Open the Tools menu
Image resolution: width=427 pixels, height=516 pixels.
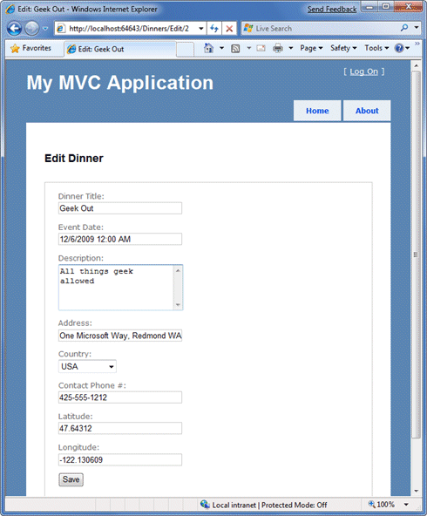(x=376, y=48)
